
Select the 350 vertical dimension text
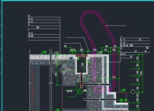click(56, 74)
